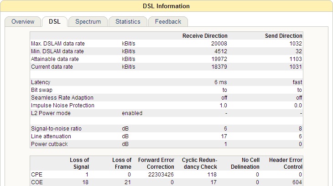Click the Latency row label
Screen dimensions: 333x186
pos(41,82)
